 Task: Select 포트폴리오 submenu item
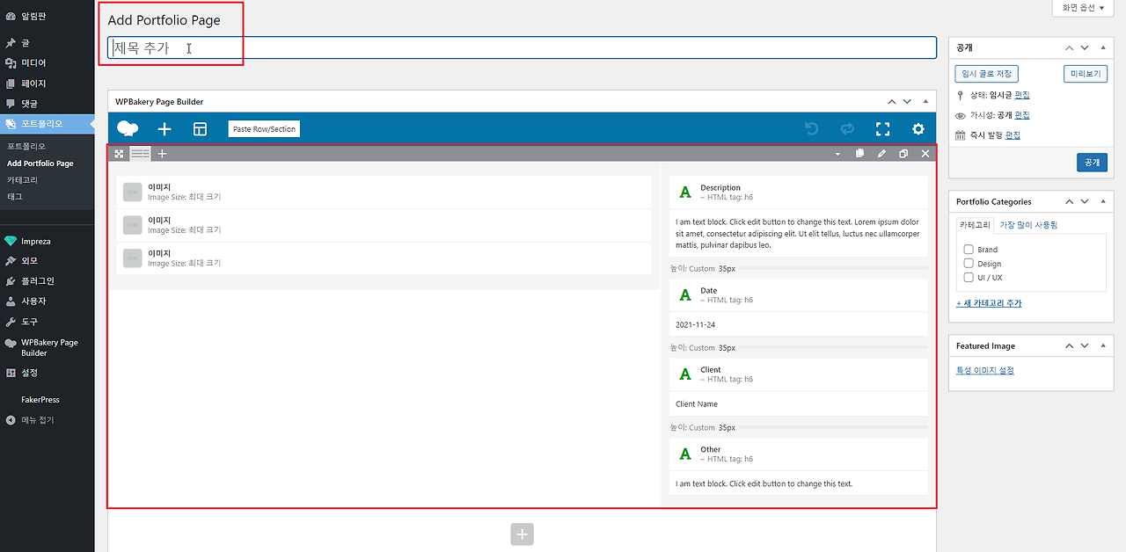(x=26, y=146)
